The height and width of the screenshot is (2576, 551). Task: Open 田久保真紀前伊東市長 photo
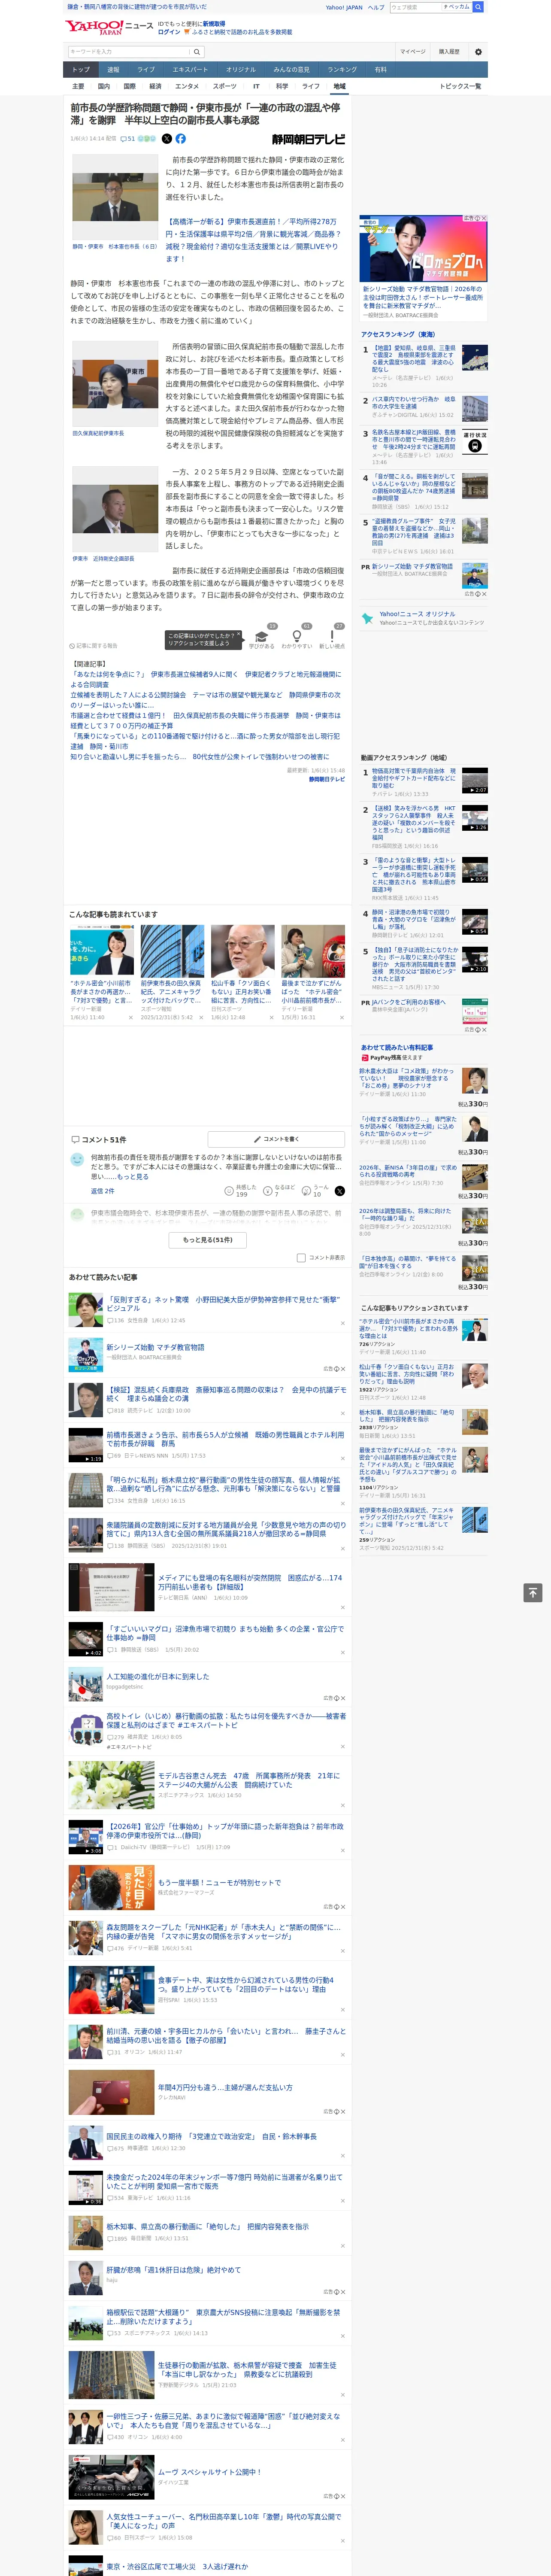[x=115, y=384]
